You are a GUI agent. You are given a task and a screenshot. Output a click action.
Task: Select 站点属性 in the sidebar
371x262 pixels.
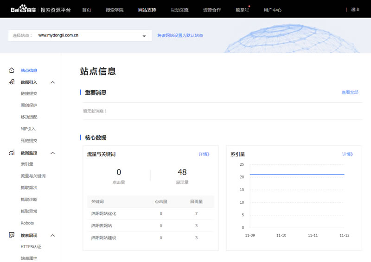tap(29, 258)
